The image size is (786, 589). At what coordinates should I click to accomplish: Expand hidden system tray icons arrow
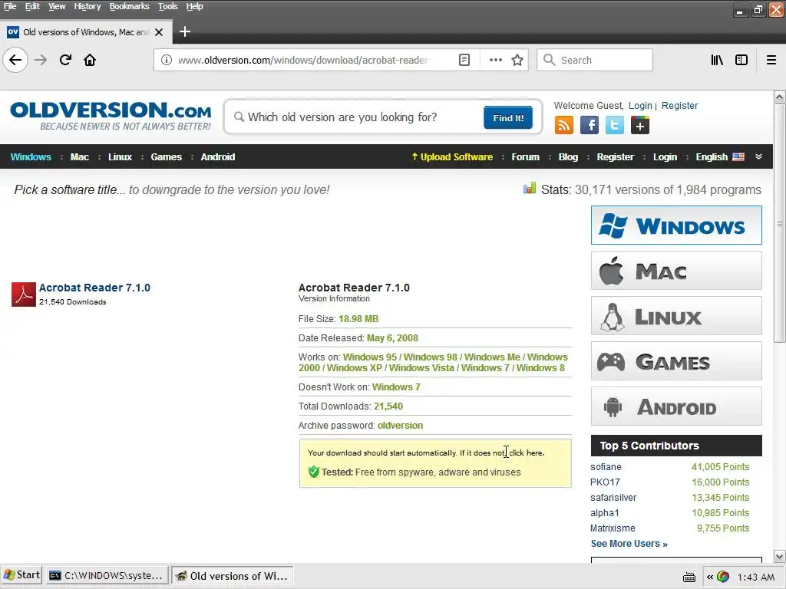[710, 577]
